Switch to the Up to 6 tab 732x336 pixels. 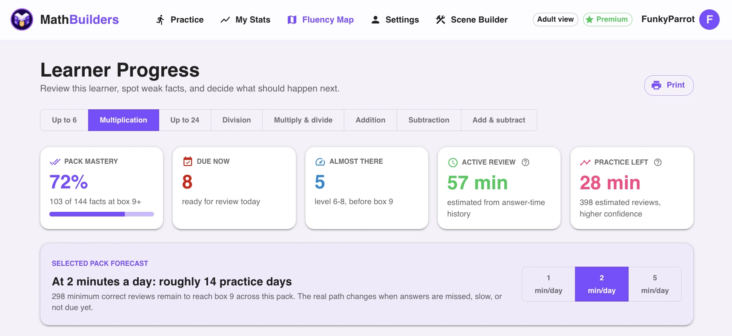pos(64,120)
